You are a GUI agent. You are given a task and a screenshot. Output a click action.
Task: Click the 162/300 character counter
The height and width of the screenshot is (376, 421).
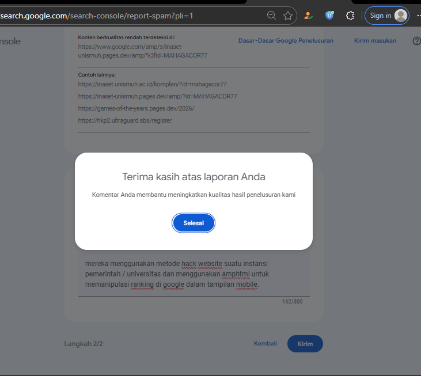(x=292, y=302)
